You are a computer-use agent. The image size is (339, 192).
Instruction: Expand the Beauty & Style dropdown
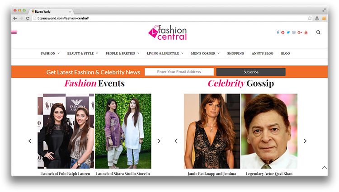coord(83,53)
